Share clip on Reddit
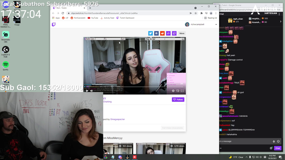This screenshot has height=160, width=285. coord(162,33)
